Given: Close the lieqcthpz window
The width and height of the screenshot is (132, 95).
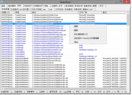Looking at the screenshot, I should click(126, 2).
